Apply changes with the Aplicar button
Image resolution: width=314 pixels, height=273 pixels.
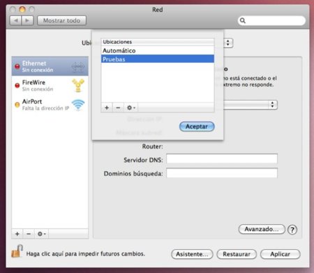[281, 254]
